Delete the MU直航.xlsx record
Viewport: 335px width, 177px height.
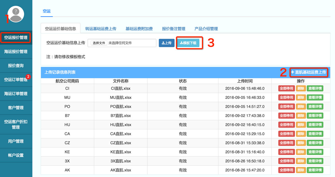(x=301, y=97)
